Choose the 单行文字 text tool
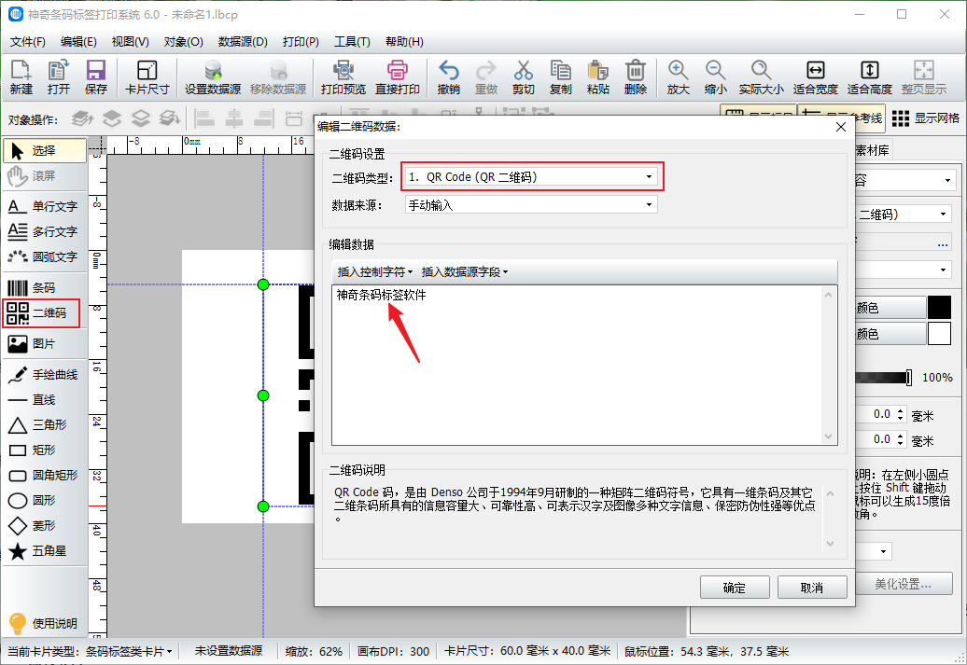 point(43,206)
